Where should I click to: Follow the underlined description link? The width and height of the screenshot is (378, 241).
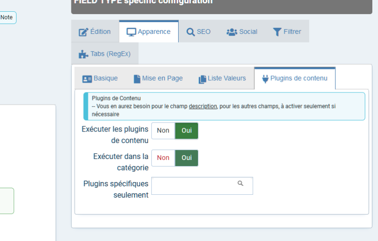click(203, 107)
